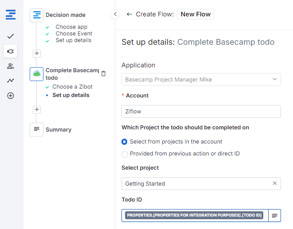Open the Todo ID property picker icon
This screenshot has height=229, width=293.
tap(275, 215)
